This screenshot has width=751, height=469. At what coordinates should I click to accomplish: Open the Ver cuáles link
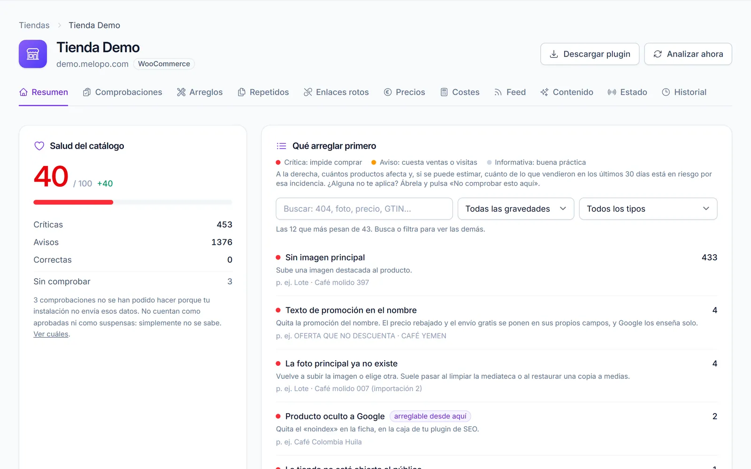click(x=51, y=334)
